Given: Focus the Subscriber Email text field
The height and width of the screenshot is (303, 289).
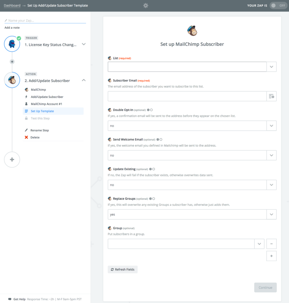Looking at the screenshot, I should pyautogui.click(x=187, y=96).
